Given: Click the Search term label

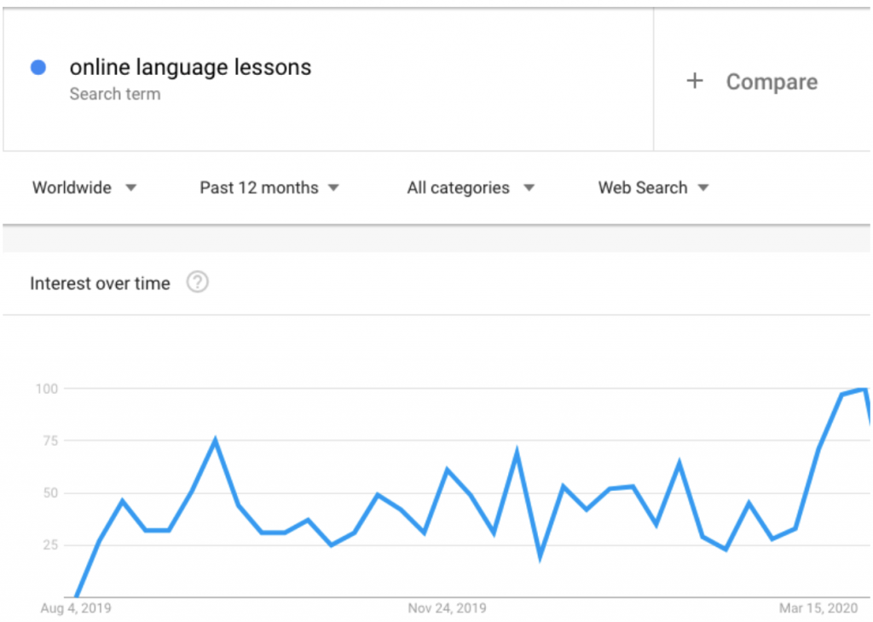Looking at the screenshot, I should (115, 94).
